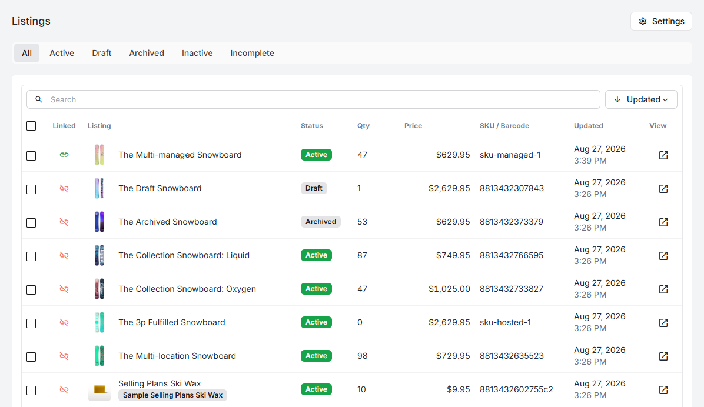Click the Archived status badge
This screenshot has width=704, height=407.
pos(321,222)
